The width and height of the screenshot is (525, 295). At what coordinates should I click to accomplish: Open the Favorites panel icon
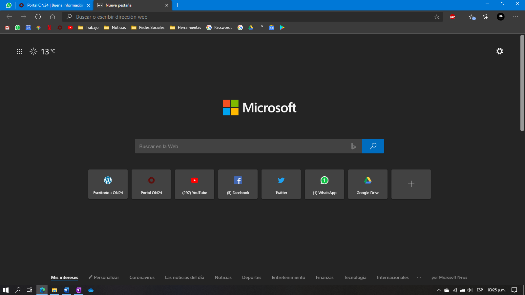click(472, 17)
